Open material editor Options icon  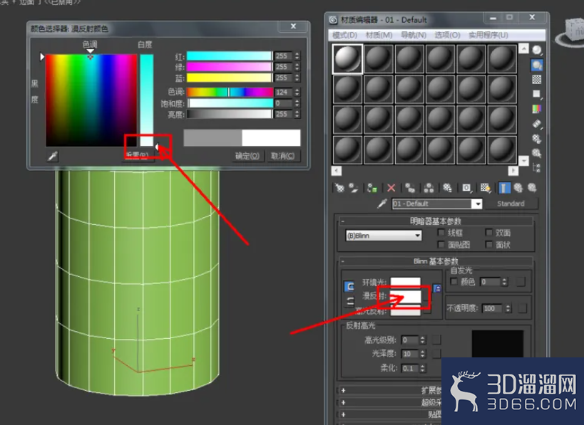[x=537, y=139]
